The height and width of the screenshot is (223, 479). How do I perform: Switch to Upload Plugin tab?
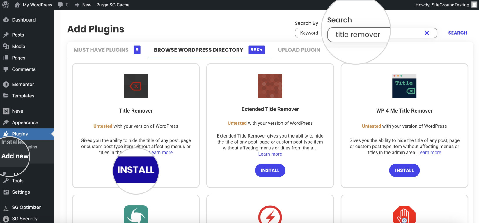(299, 50)
